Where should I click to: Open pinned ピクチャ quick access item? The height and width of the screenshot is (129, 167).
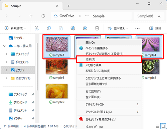coord(16,118)
